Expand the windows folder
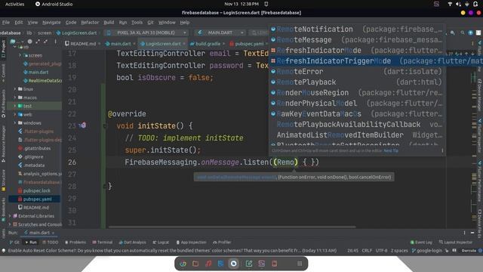The width and height of the screenshot is (483, 272). pyautogui.click(x=14, y=122)
